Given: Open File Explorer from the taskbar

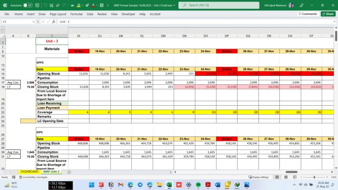Looking at the screenshot, I should pos(160,185).
